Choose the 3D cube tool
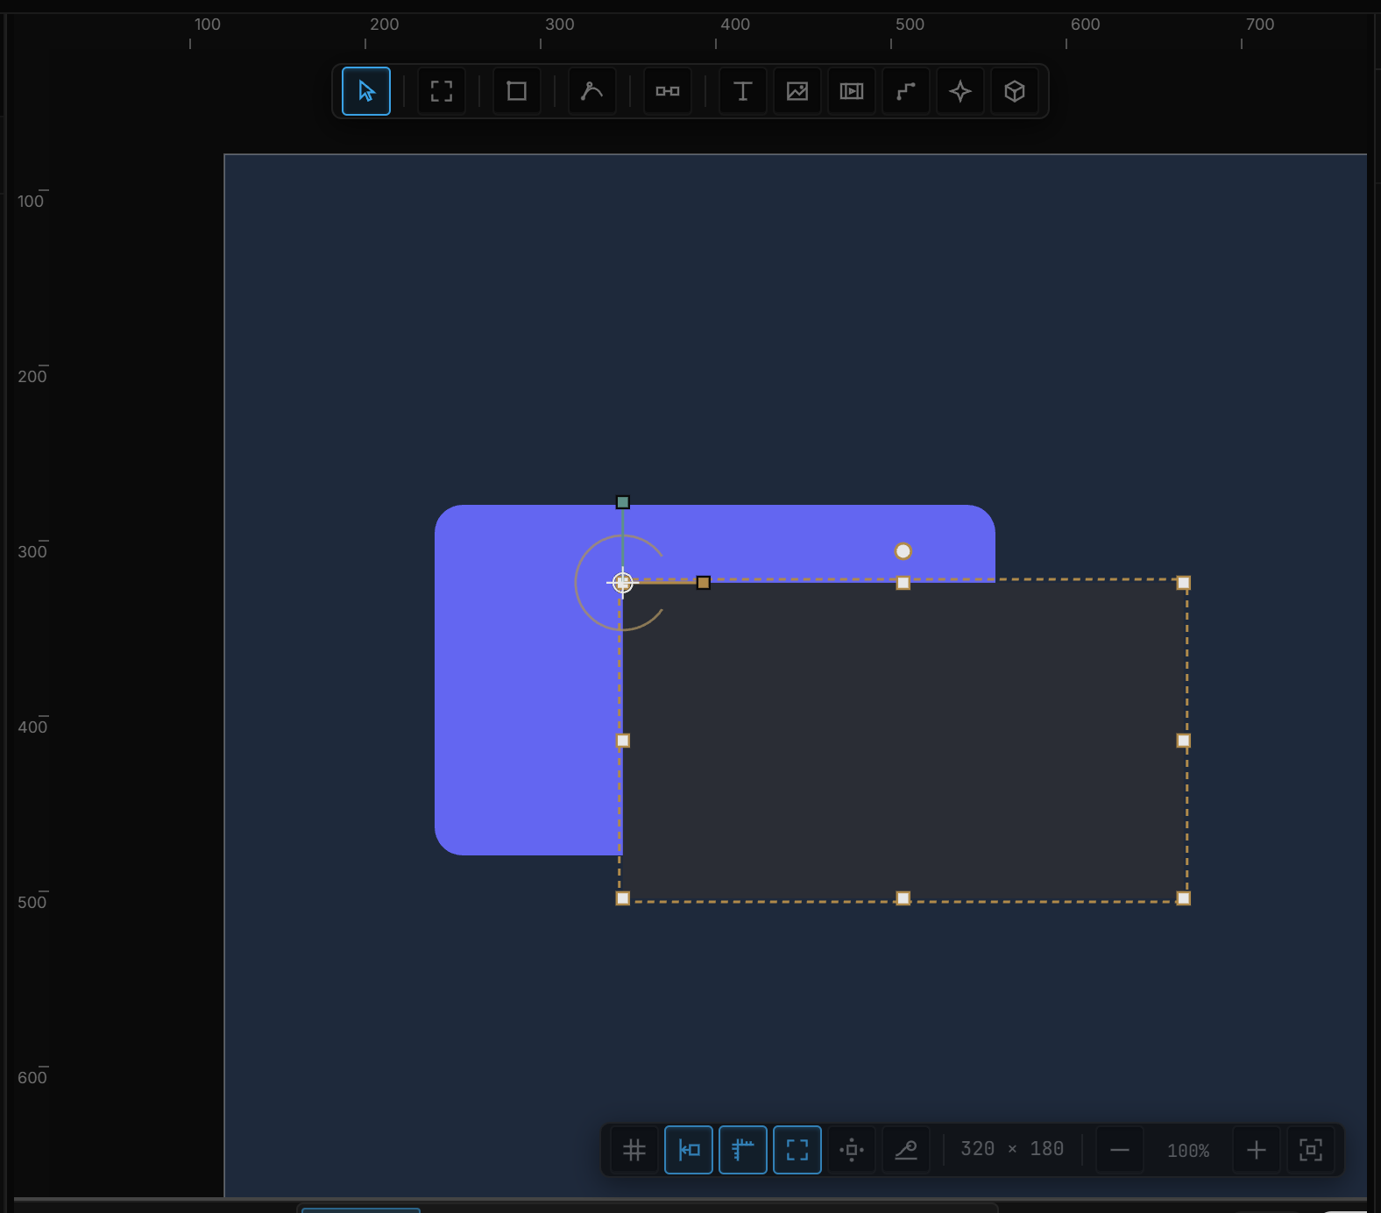Screen dimensions: 1381x1213 pyautogui.click(x=1015, y=91)
